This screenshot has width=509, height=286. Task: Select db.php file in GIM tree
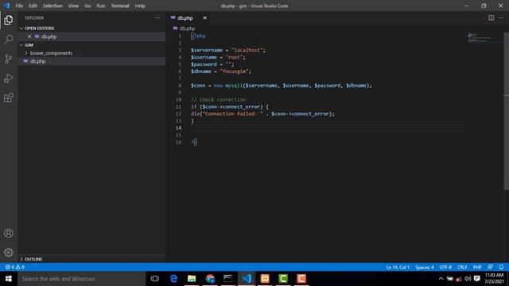point(91,61)
